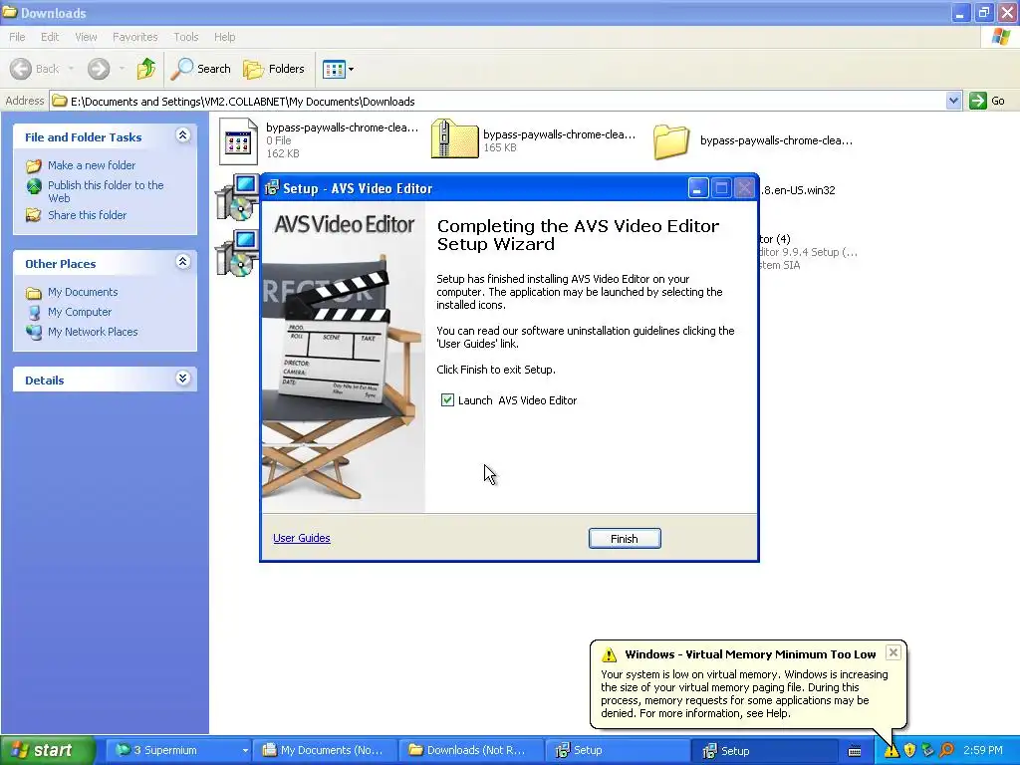This screenshot has width=1020, height=765.
Task: Close the Virtual Memory balloon notification
Action: (893, 652)
